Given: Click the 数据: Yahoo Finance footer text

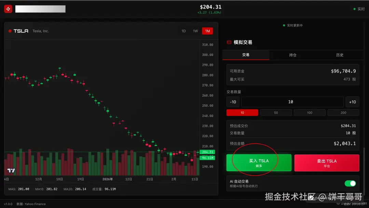Looking at the screenshot, I should tap(31, 204).
